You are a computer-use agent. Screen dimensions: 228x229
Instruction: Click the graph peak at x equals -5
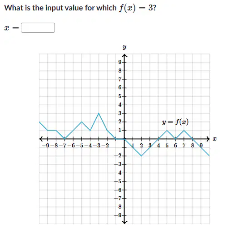[x=82, y=122]
